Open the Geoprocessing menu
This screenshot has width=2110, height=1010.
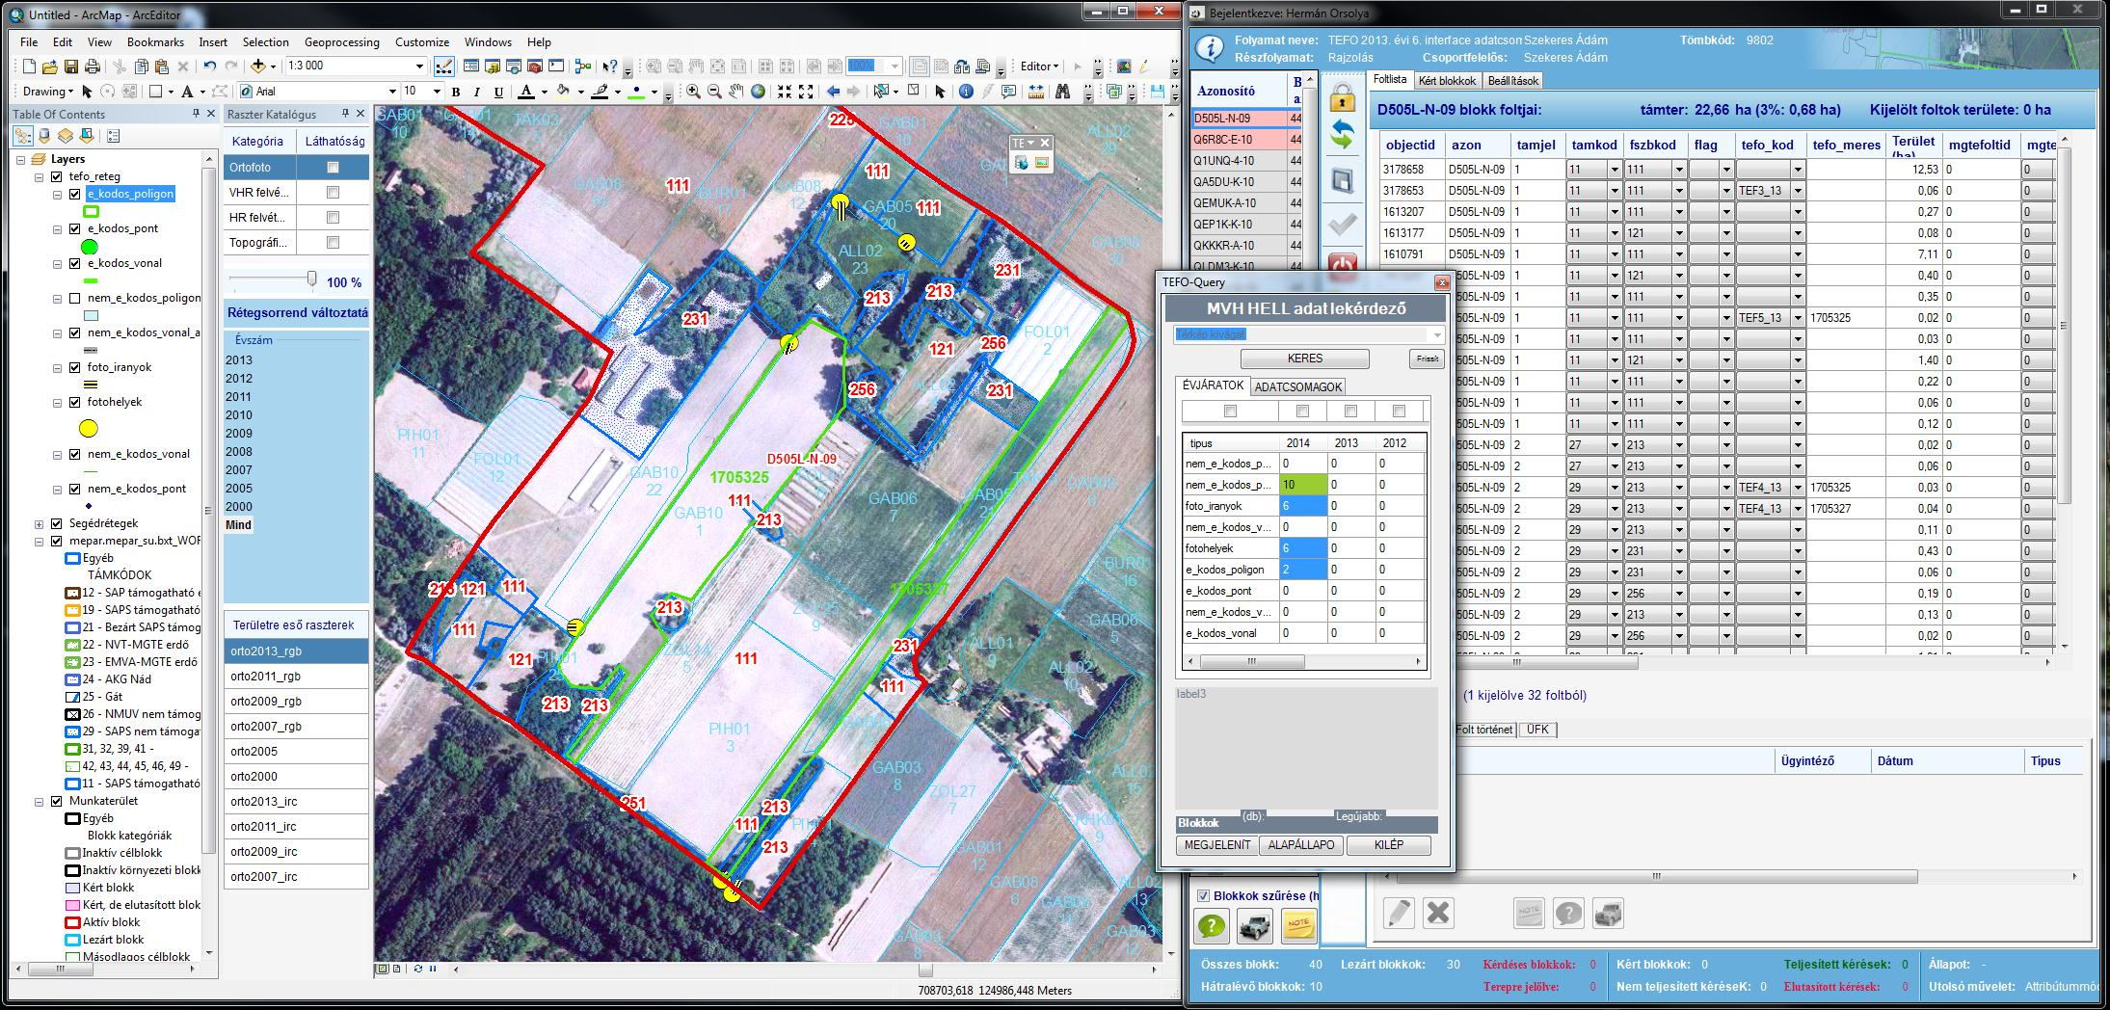pos(342,41)
